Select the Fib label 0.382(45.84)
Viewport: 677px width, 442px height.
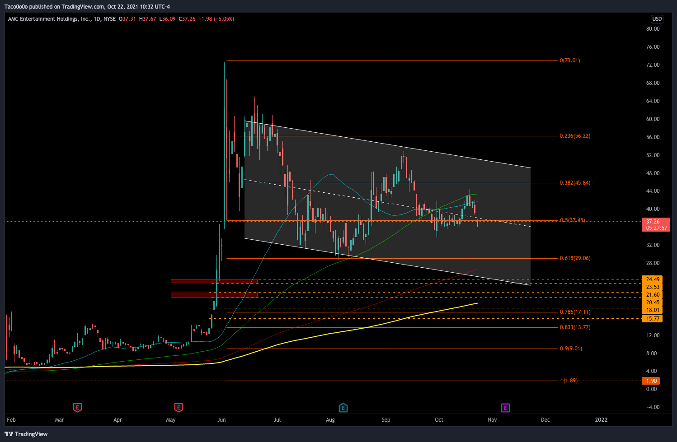click(575, 183)
